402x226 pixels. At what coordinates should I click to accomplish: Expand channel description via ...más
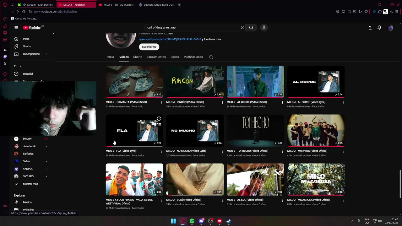pyautogui.click(x=169, y=34)
